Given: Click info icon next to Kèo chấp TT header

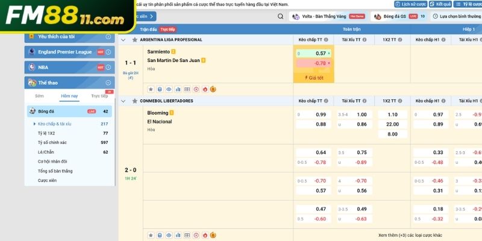Looking at the screenshot, I should tap(325, 40).
